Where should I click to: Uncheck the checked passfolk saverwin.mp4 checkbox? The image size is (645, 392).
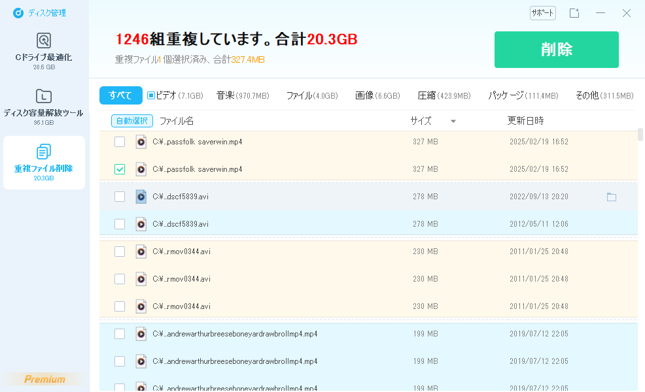(120, 169)
